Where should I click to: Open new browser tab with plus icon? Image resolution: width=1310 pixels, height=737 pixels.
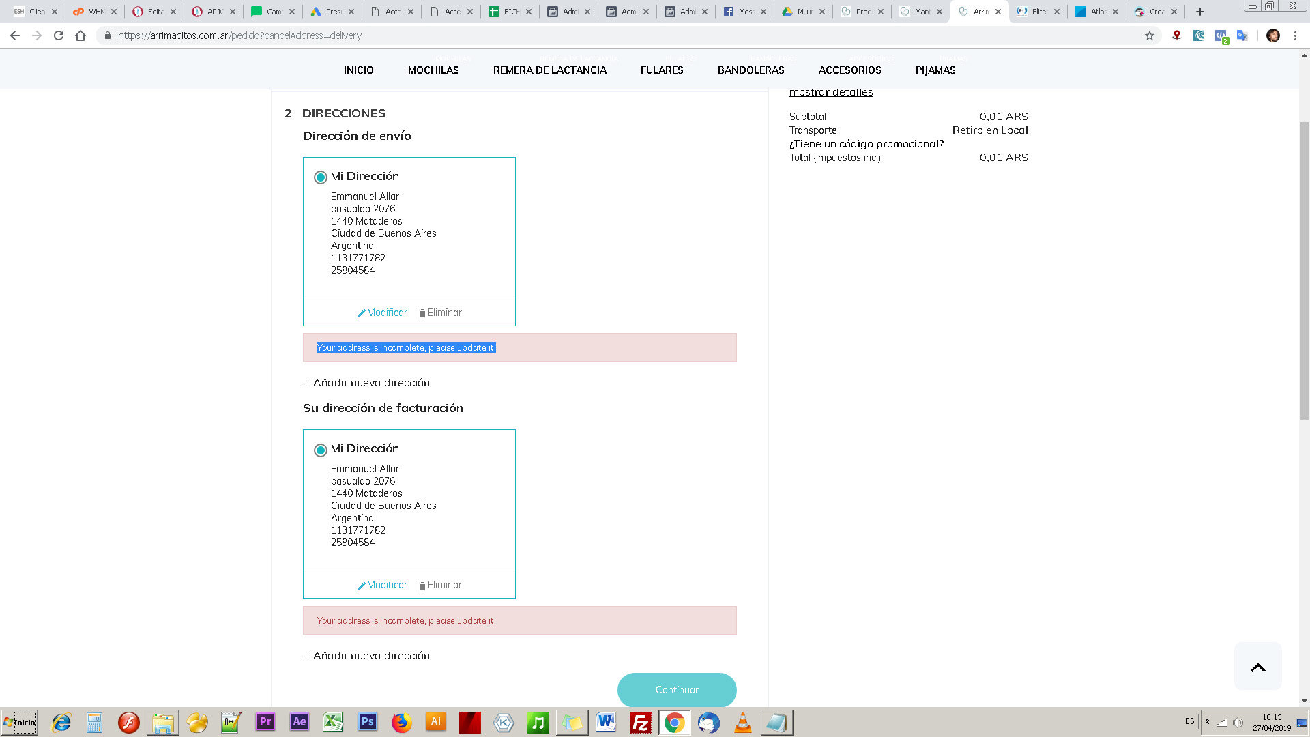tap(1200, 12)
